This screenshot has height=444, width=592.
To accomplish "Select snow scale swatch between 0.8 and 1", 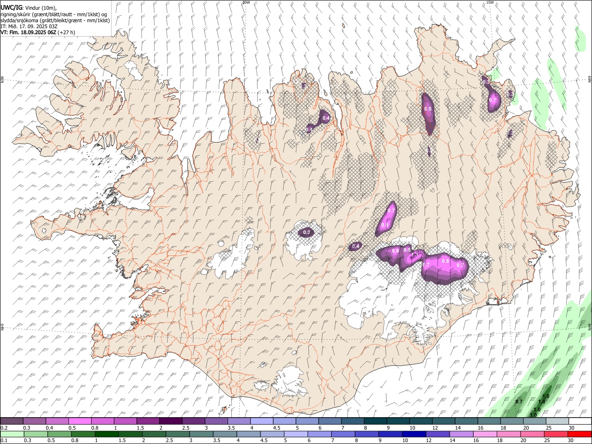I will (x=103, y=421).
